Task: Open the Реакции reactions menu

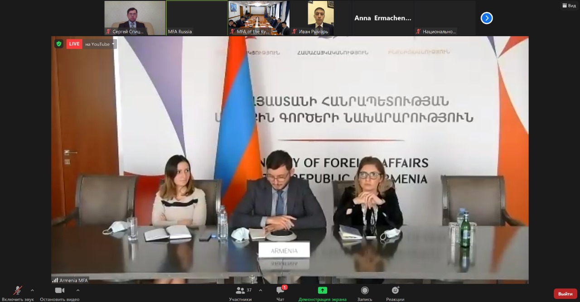Action: [x=395, y=291]
